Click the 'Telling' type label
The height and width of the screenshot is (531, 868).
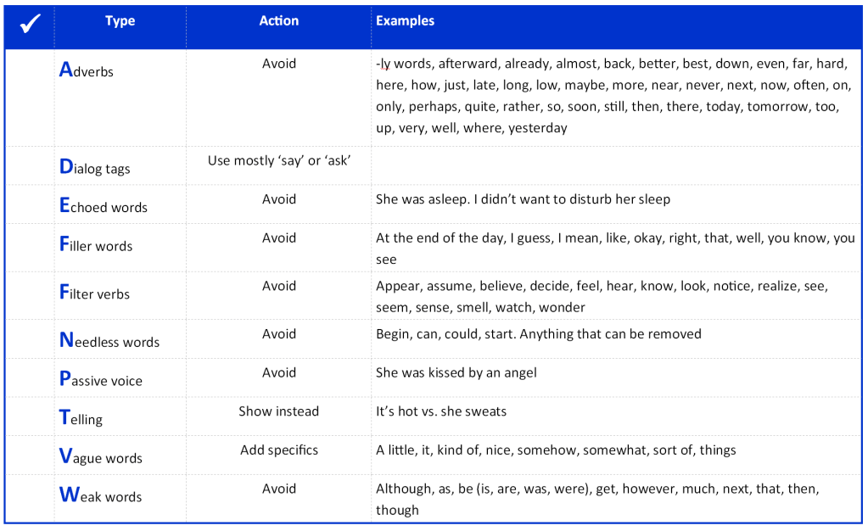tap(81, 419)
